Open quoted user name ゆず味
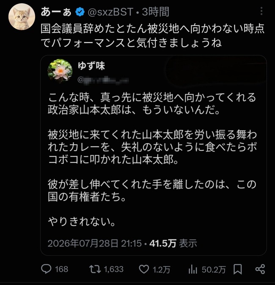 (x=91, y=66)
